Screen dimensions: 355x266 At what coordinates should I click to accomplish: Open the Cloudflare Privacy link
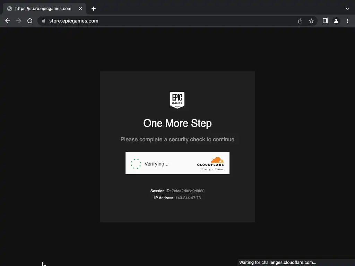[206, 169]
